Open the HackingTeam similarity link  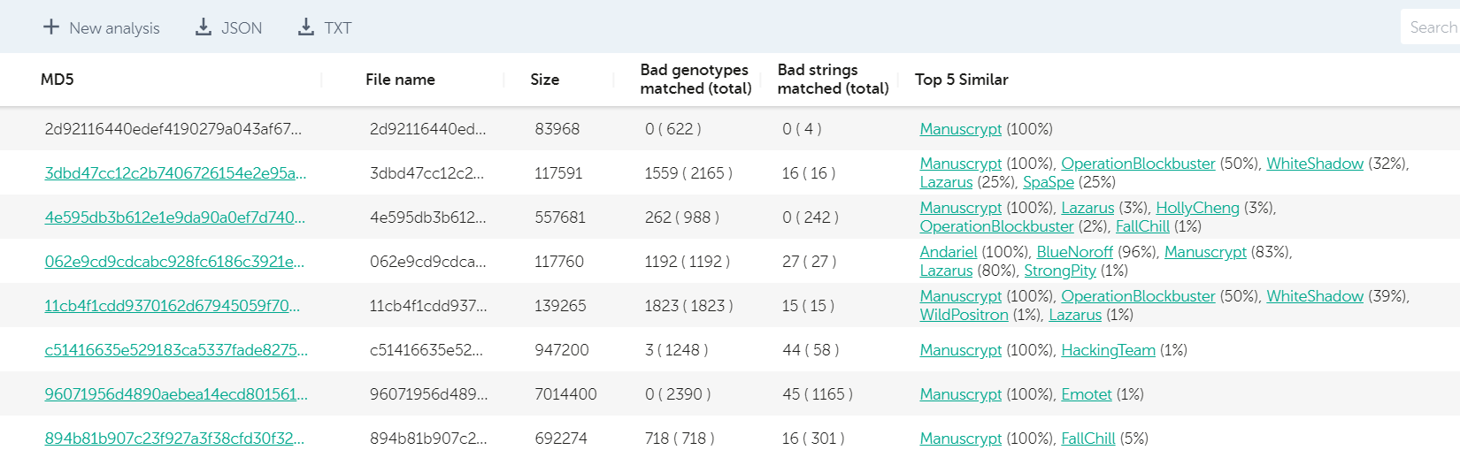(x=1108, y=350)
